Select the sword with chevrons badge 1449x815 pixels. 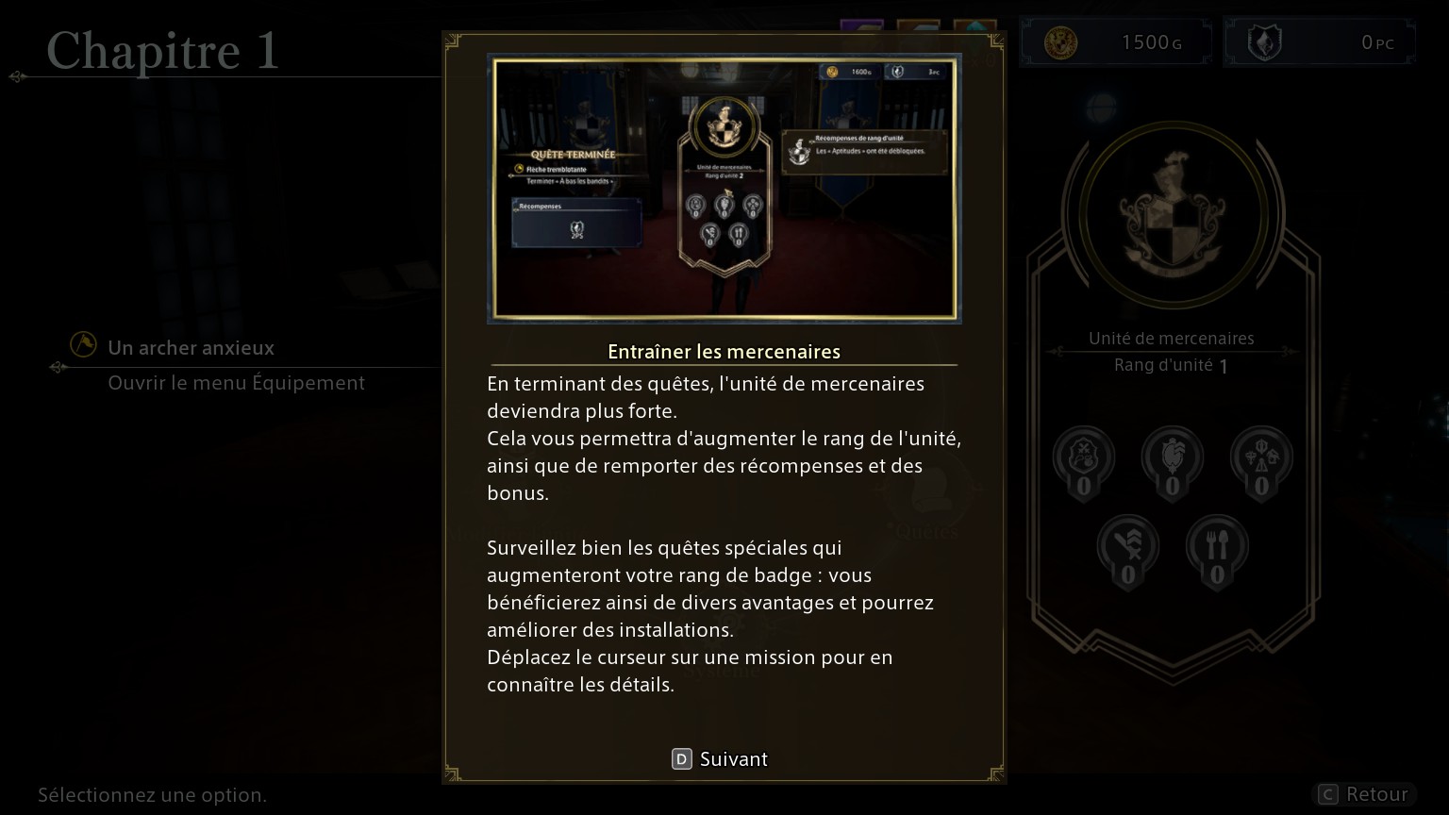pos(1128,553)
